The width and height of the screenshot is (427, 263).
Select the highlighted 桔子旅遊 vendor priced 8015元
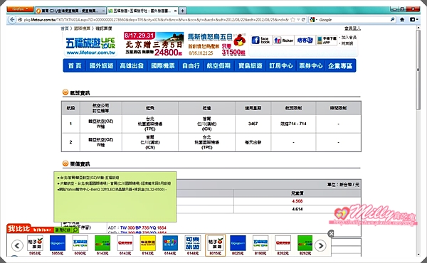pyautogui.click(x=215, y=245)
